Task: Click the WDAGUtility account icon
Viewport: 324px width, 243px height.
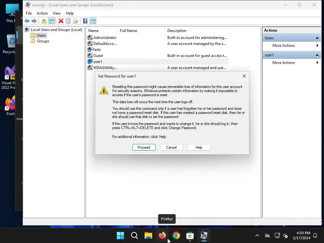Action: click(90, 68)
